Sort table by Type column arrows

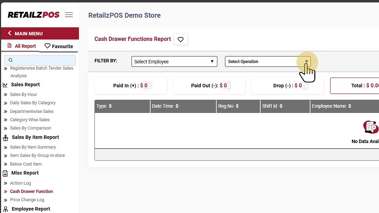[x=110, y=106]
